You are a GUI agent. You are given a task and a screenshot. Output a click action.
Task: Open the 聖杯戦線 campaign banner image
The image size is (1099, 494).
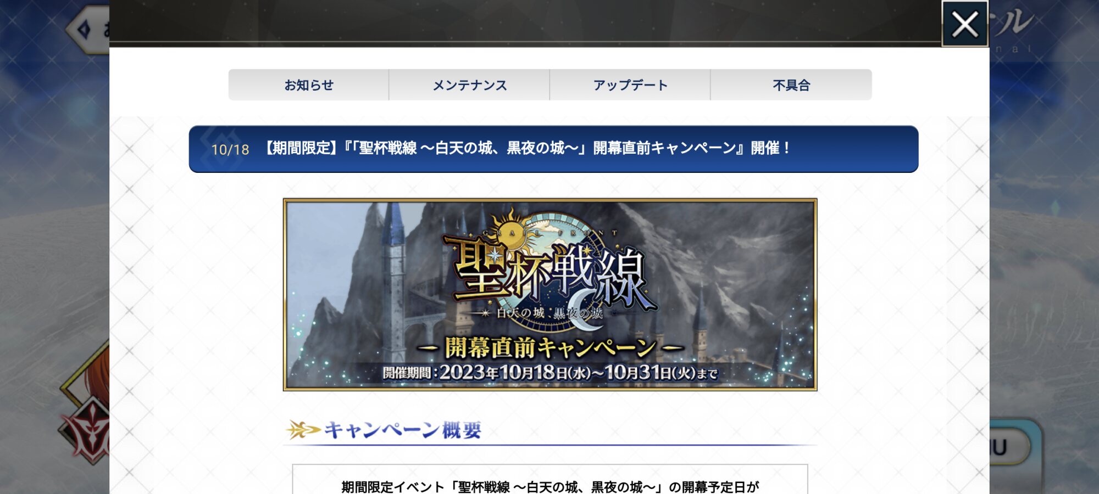tap(550, 295)
